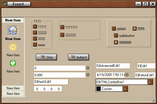The width and height of the screenshot is (157, 104).
Task: Click into the ElMaskEdit1 field
Action: pos(51,82)
